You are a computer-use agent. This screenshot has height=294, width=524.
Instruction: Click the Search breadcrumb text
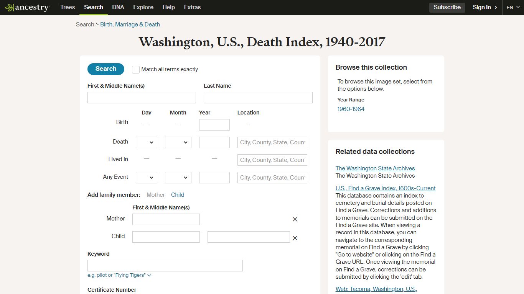85,24
